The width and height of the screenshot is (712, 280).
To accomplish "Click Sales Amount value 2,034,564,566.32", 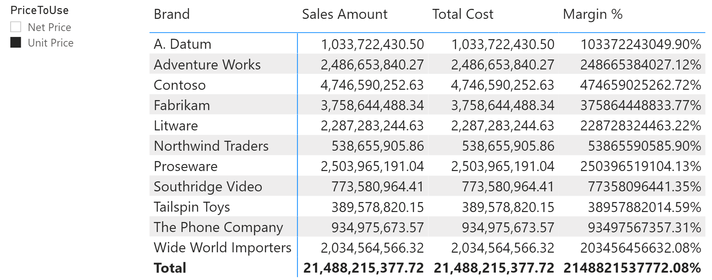I will [x=372, y=247].
